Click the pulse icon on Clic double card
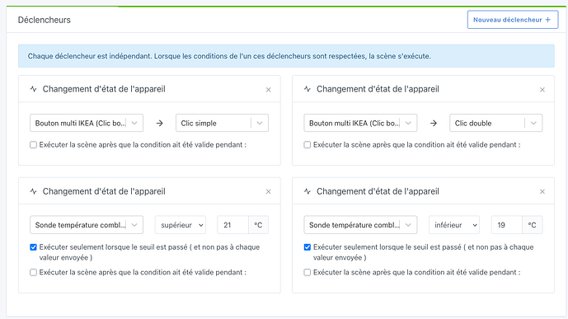This screenshot has width=568, height=319. [307, 89]
